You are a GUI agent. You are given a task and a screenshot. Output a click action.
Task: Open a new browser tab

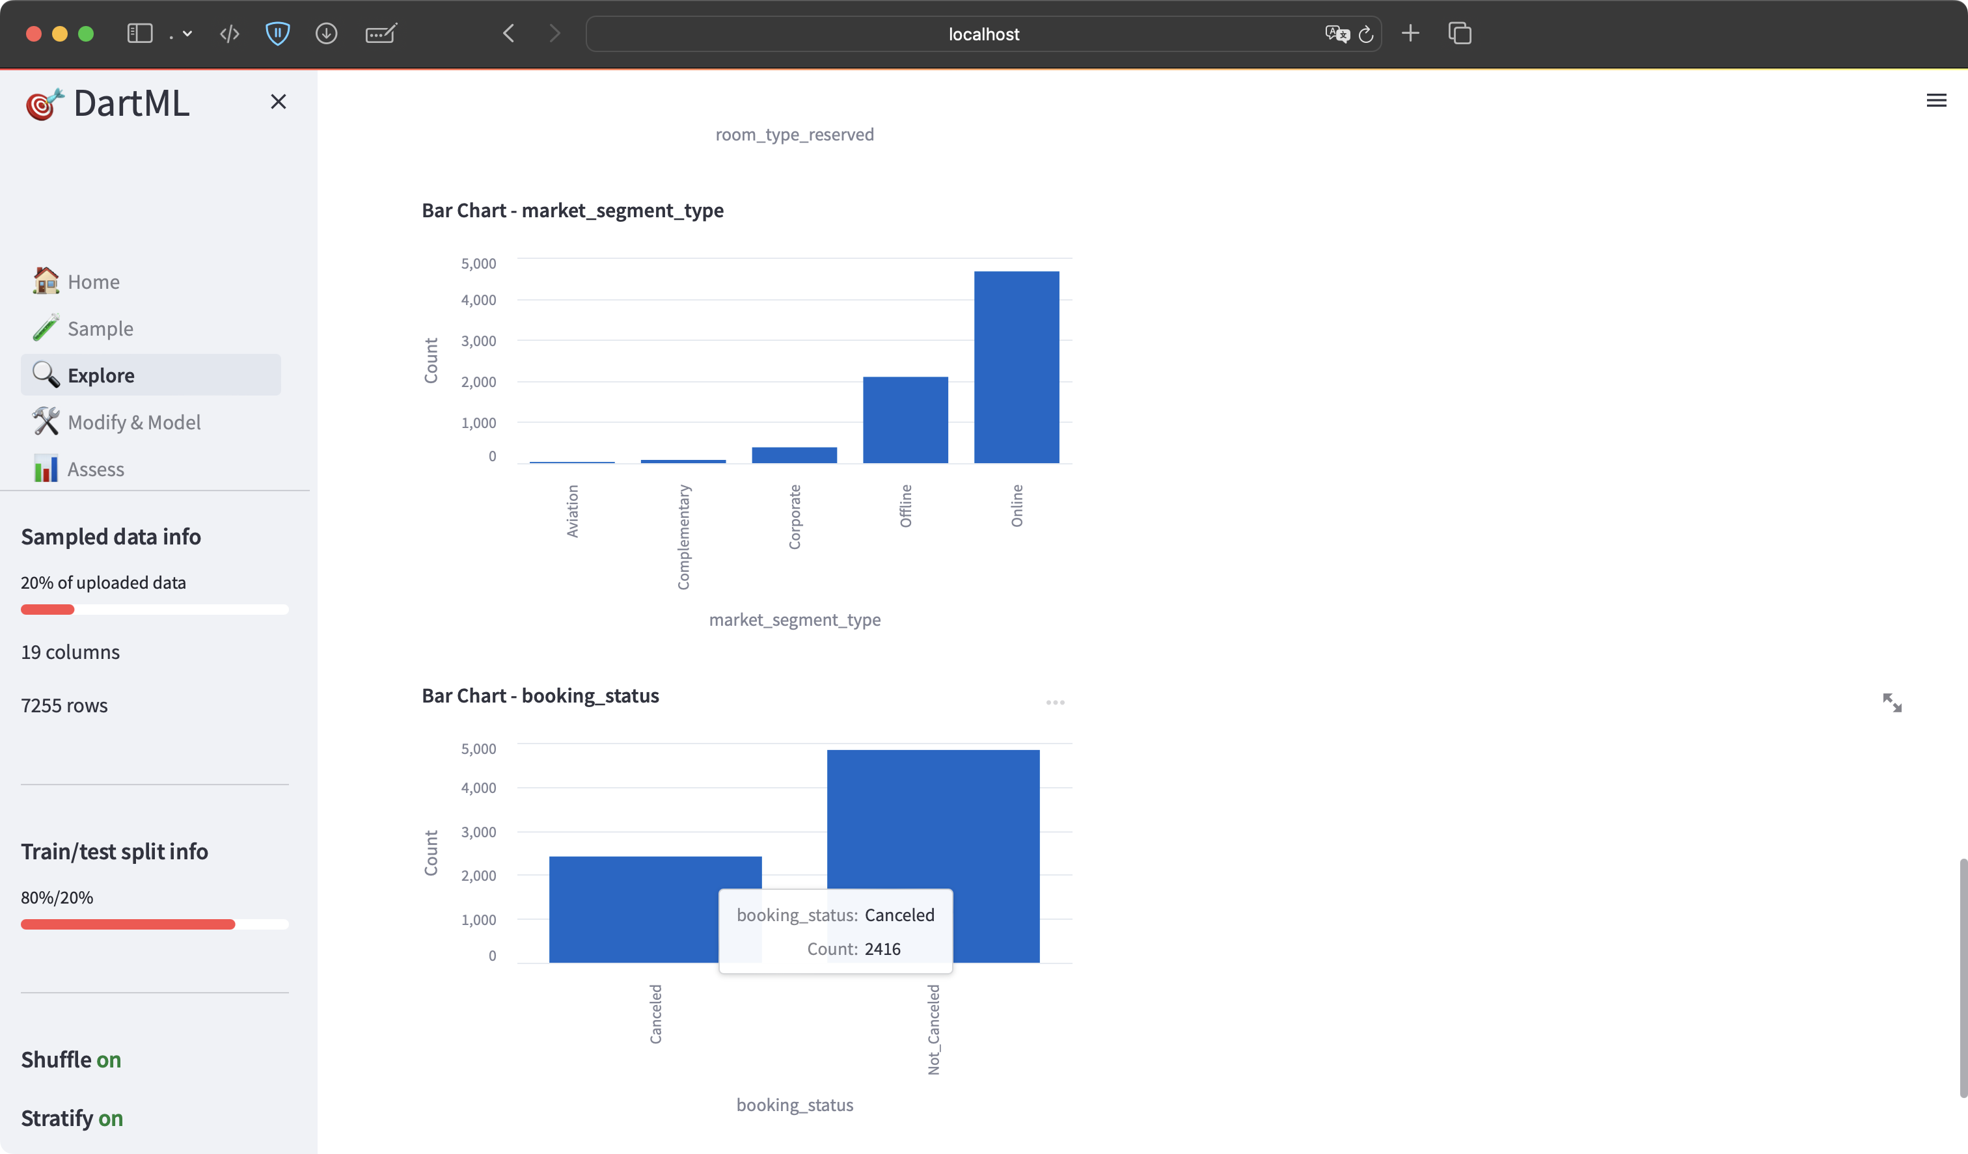click(x=1410, y=34)
